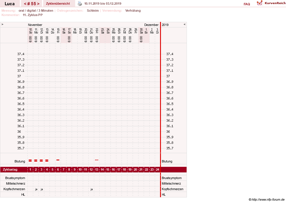Click the right Kopfschmerzen row label
This screenshot has height=203, width=286.
point(172,189)
